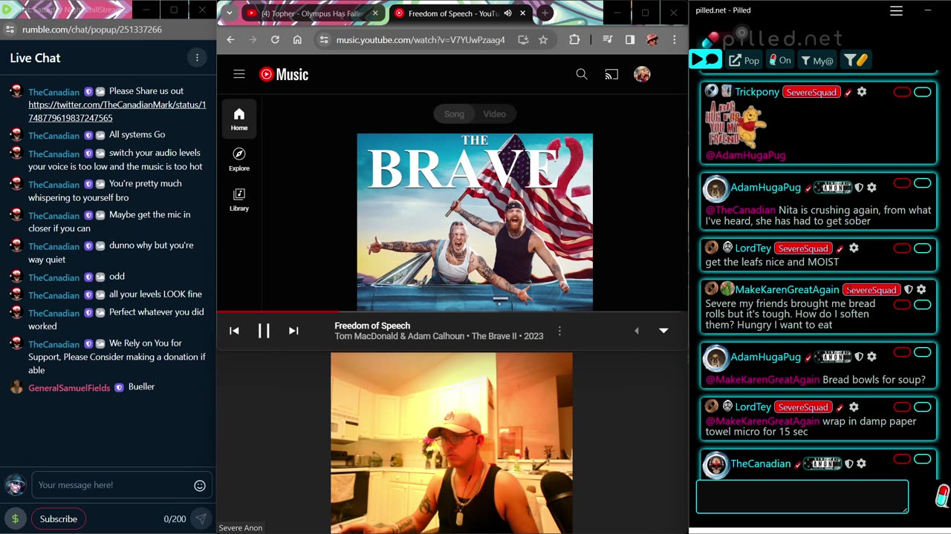
Task: Switch to Video view
Action: pos(494,114)
